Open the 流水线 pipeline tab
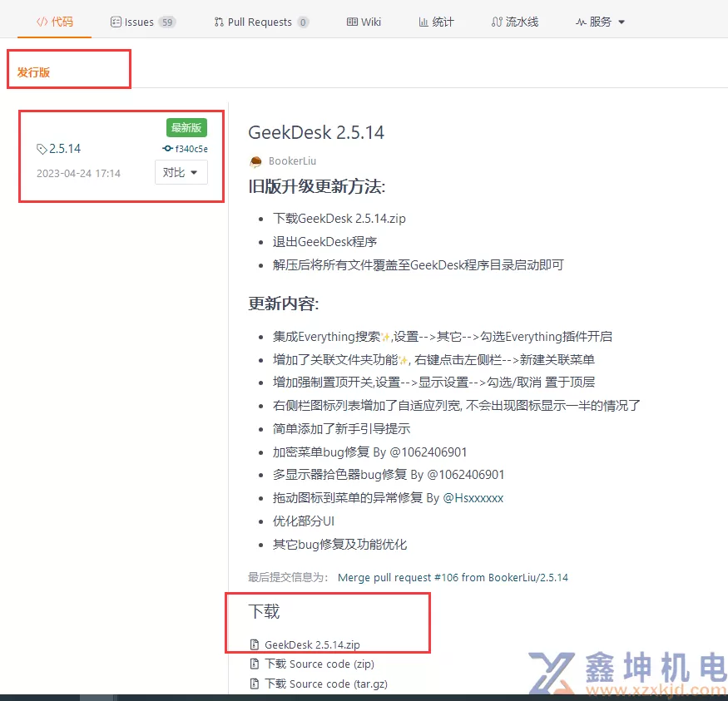728x701 pixels. click(515, 22)
